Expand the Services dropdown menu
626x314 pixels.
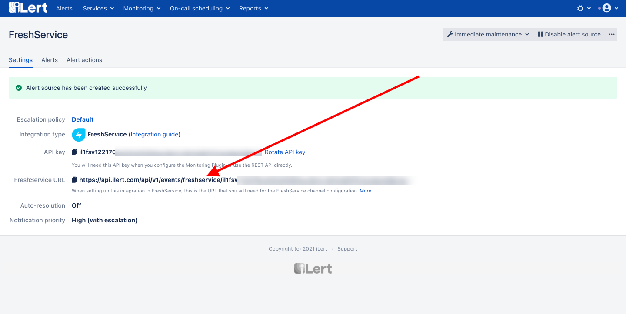point(98,8)
